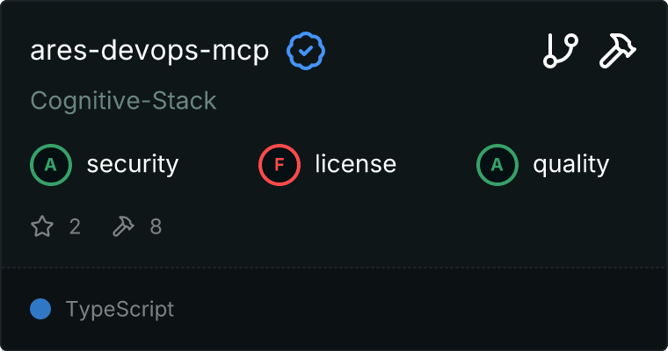Click the star outline icon

coord(42,227)
